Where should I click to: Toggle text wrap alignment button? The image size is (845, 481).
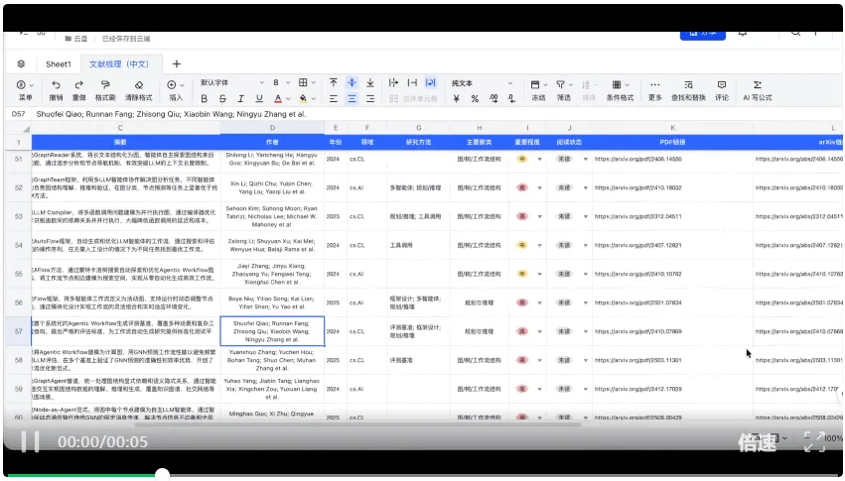click(431, 82)
